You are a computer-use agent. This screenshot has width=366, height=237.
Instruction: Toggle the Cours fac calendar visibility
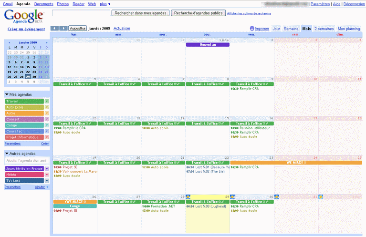pos(24,131)
